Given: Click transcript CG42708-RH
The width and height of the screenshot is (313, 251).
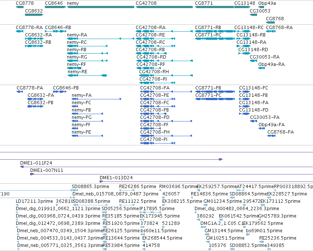Looking at the screenshot, I should point(166,75).
